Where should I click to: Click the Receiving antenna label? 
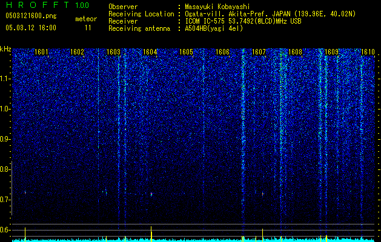coord(139,28)
